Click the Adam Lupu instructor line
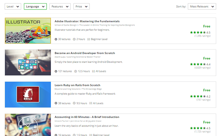This screenshot has width=220, height=136. (78, 57)
